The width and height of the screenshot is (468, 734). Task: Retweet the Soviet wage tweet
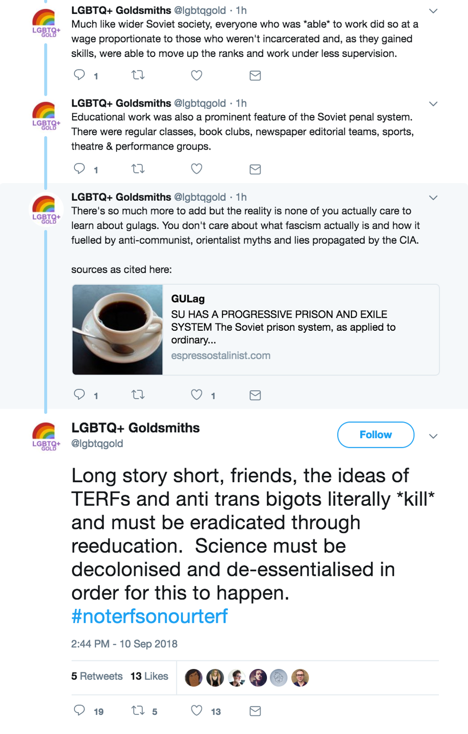pos(138,75)
